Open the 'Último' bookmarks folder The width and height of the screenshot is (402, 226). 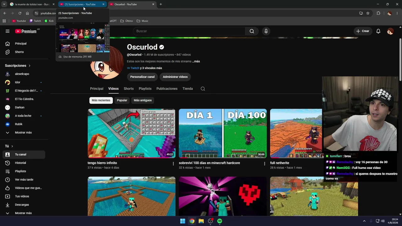(x=127, y=21)
